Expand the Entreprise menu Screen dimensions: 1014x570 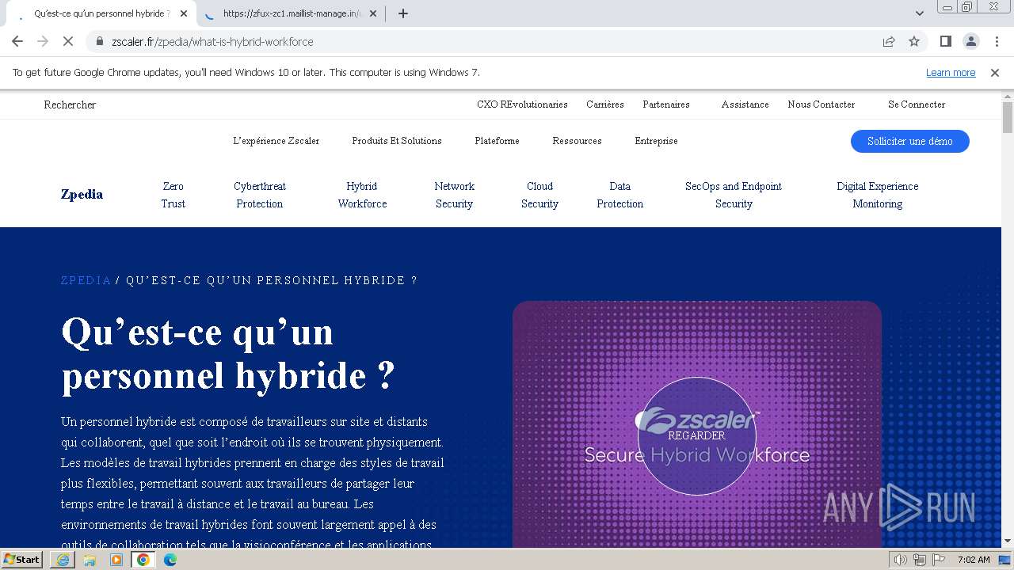point(656,141)
